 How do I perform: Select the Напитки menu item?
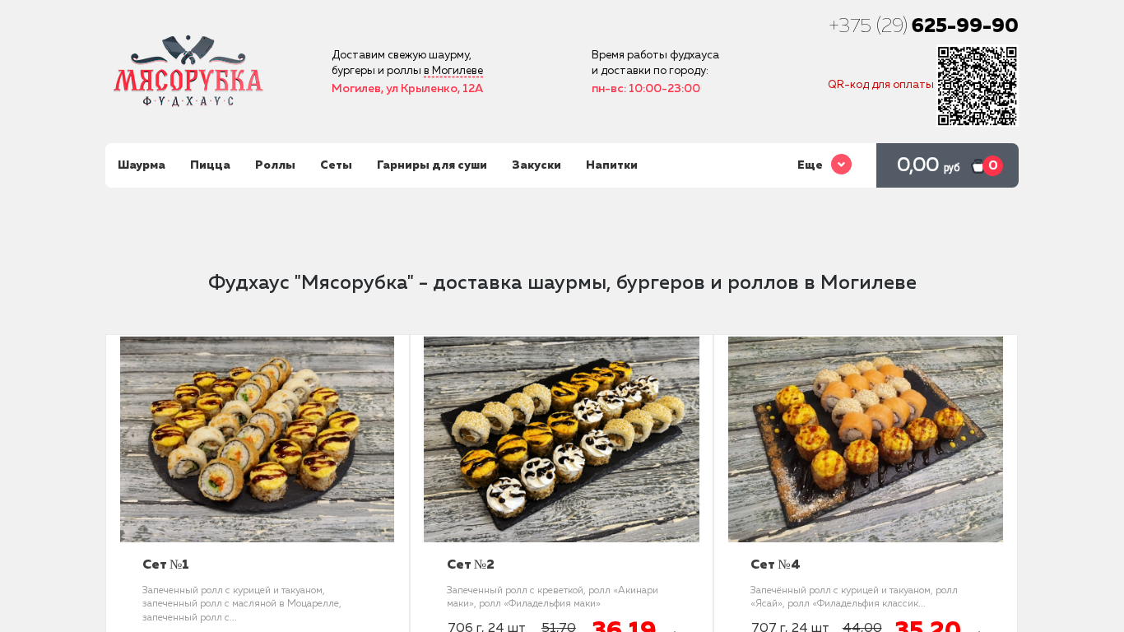tap(611, 165)
